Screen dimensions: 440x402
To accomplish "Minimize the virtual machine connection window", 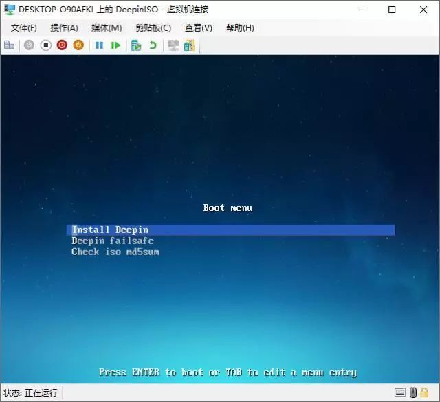I will (361, 10).
